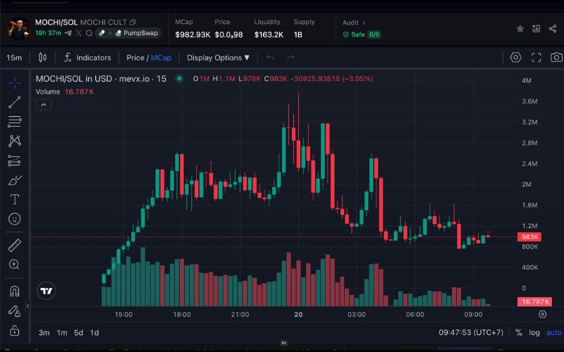Click the PumpSwap badge
The height and width of the screenshot is (352, 564).
coord(137,33)
